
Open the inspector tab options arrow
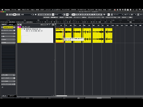click(15, 24)
